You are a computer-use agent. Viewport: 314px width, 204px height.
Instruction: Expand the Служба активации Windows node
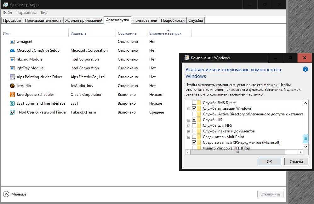coord(189,109)
